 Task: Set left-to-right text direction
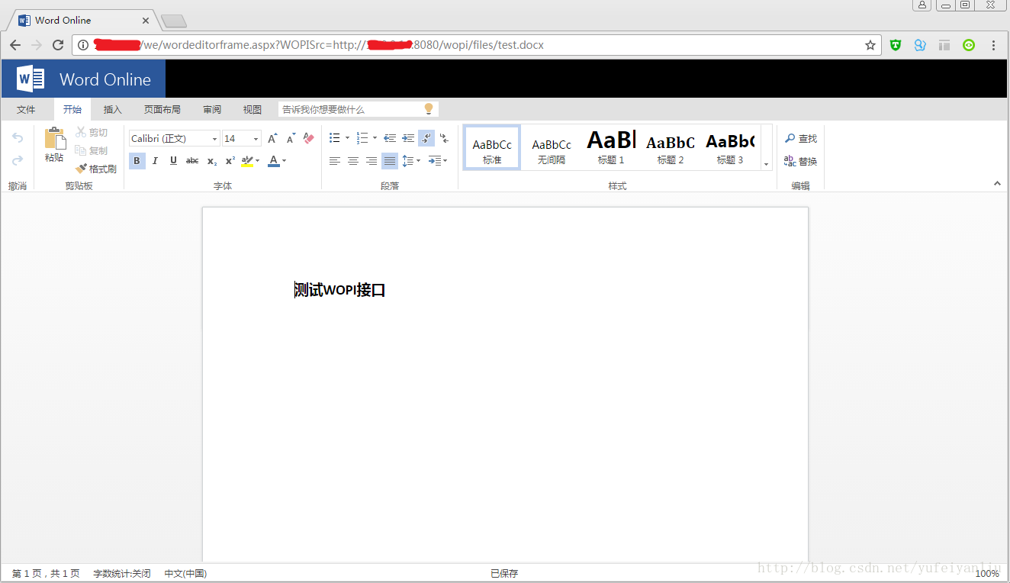point(426,138)
